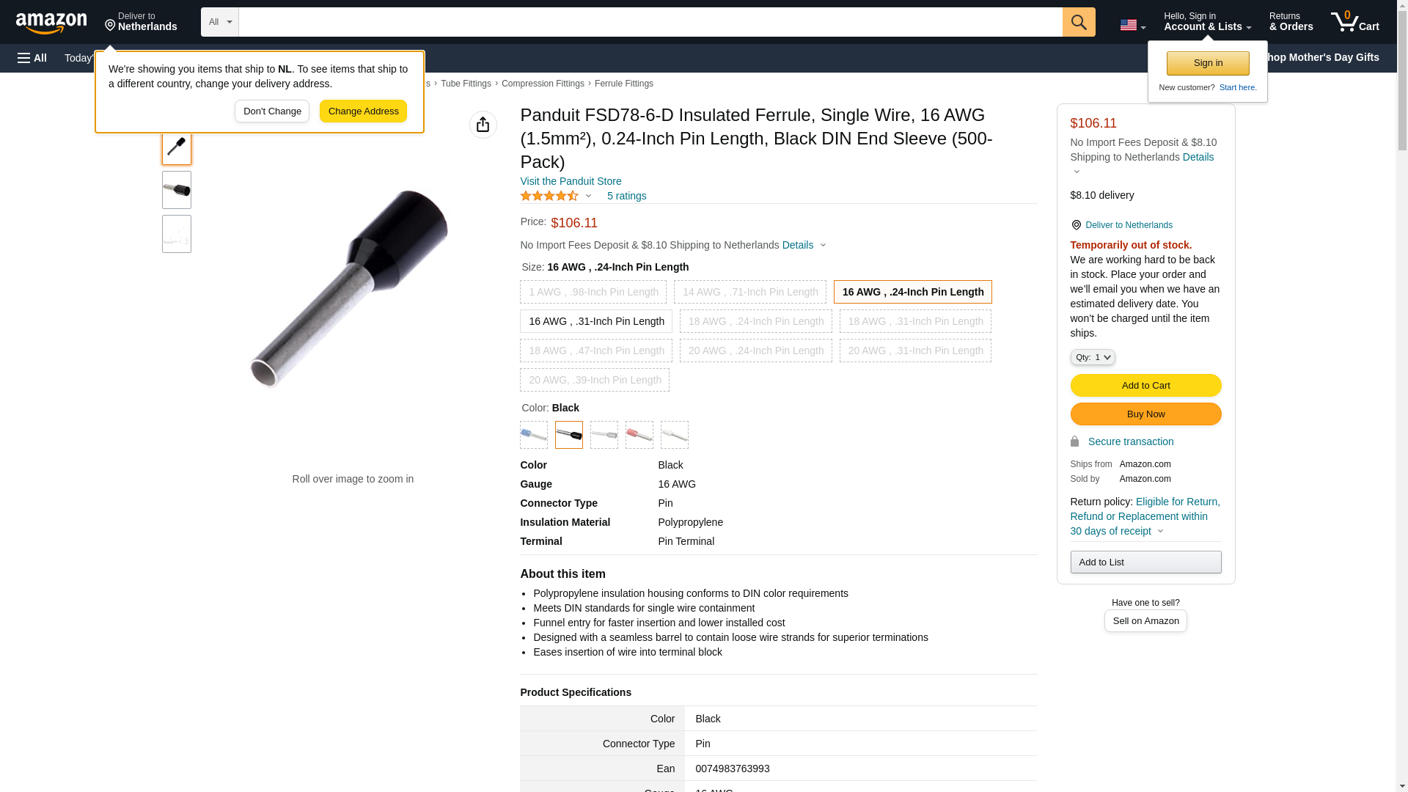Select 18 AWG .47-Inch Pin Length option
This screenshot has height=792, width=1408.
coord(595,351)
